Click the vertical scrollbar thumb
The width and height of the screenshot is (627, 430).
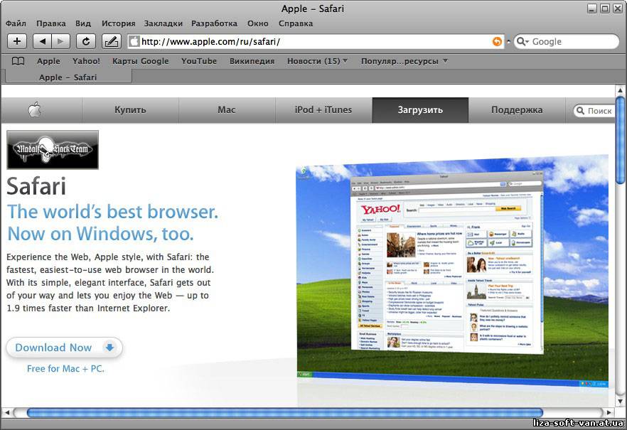pos(620,140)
